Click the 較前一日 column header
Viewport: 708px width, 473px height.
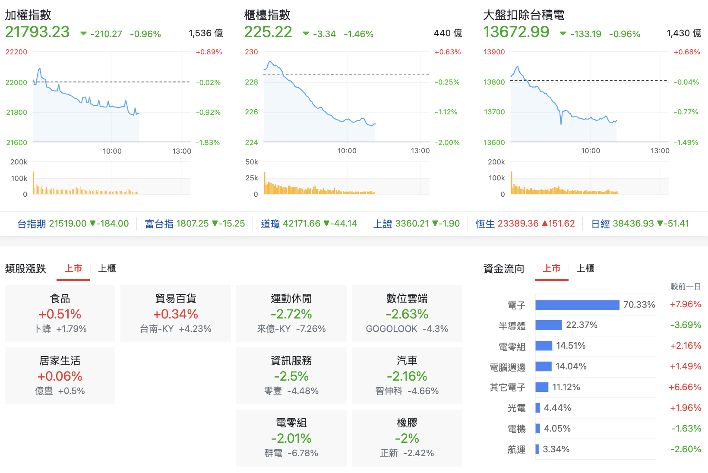686,287
